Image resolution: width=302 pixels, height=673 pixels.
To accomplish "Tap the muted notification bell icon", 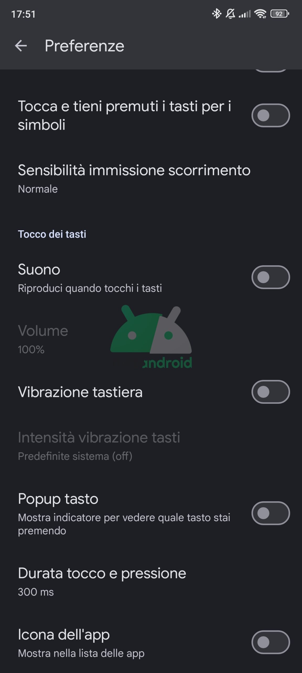I will 230,14.
